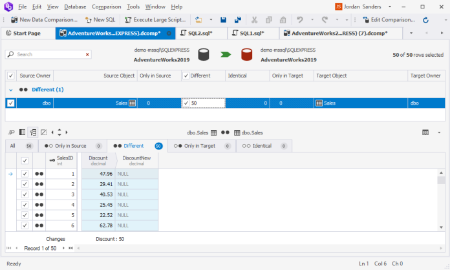Open the Comparison menu
The height and width of the screenshot is (270, 450).
106,6
